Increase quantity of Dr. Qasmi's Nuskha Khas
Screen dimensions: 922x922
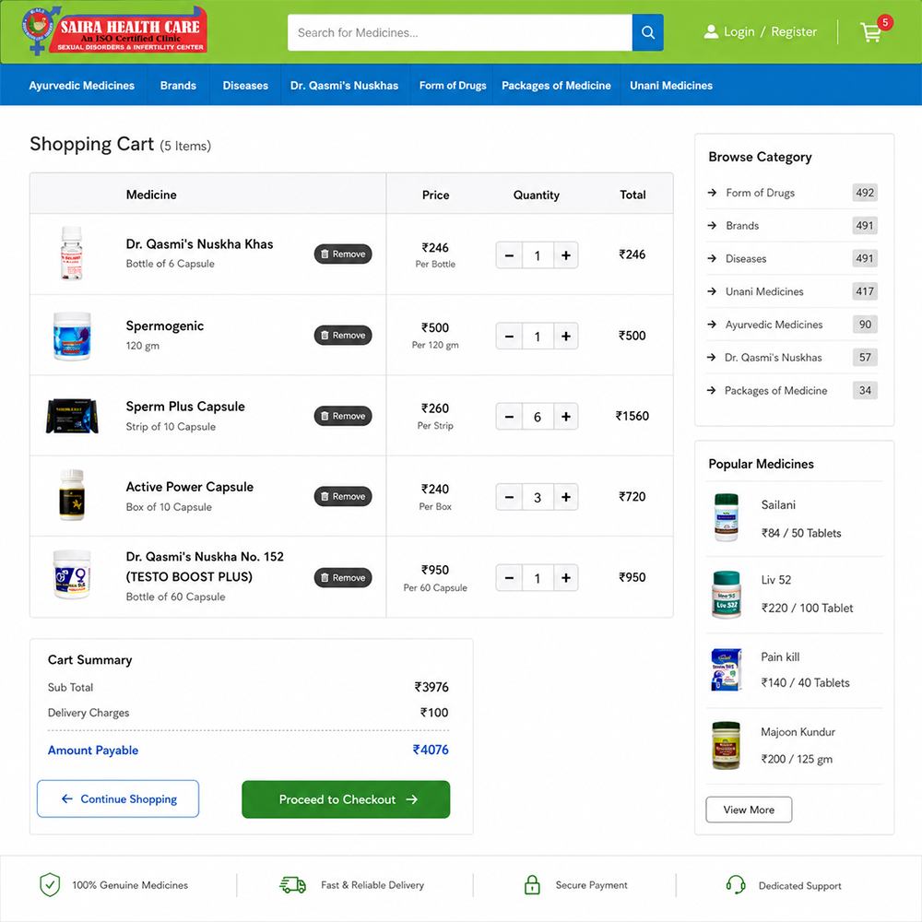(x=566, y=255)
